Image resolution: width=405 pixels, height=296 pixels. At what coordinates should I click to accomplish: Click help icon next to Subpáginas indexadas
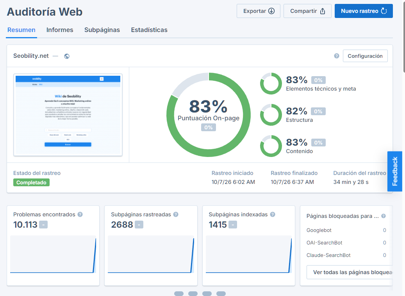(x=273, y=214)
